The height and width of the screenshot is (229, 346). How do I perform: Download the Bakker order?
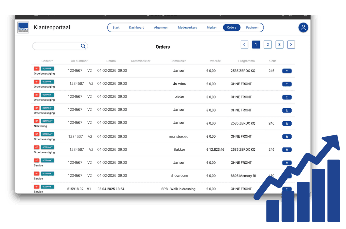coord(287,150)
